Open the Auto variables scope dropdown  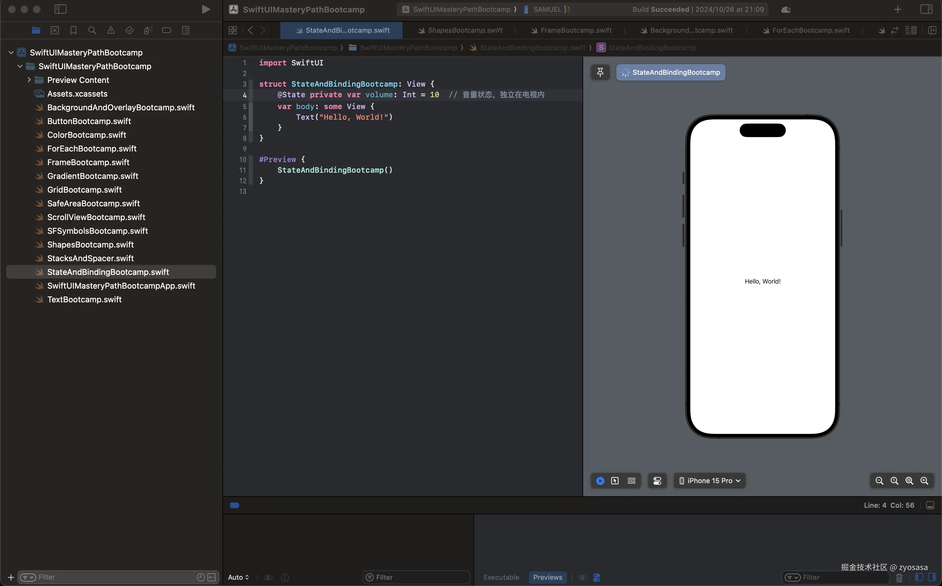pyautogui.click(x=238, y=577)
